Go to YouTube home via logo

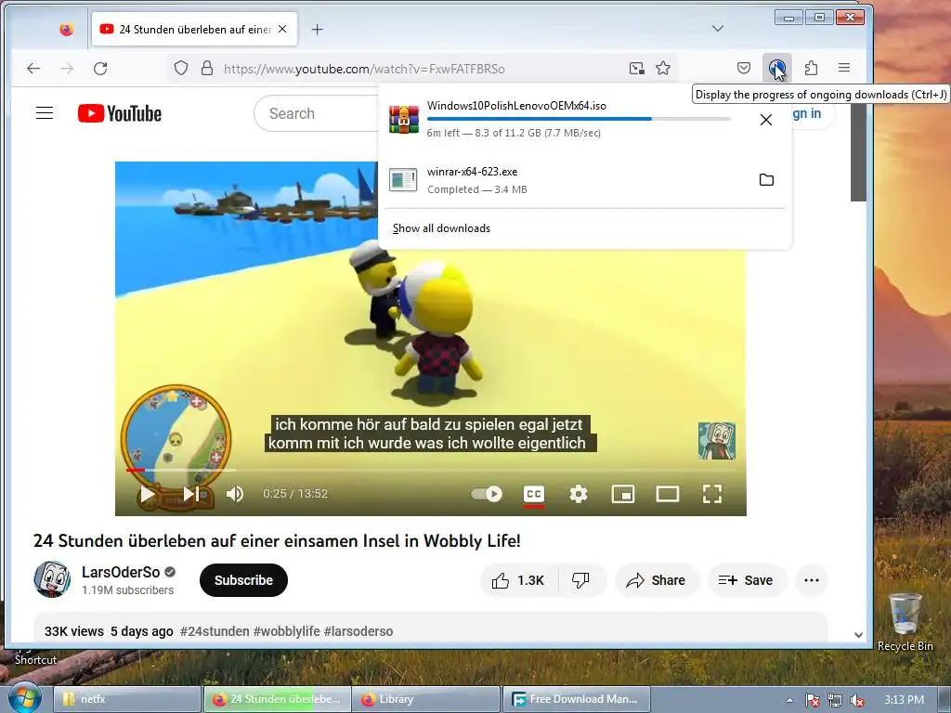click(120, 113)
